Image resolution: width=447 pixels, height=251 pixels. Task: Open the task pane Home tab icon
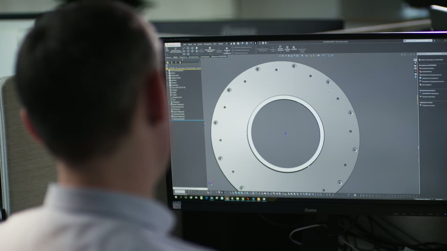click(x=415, y=60)
